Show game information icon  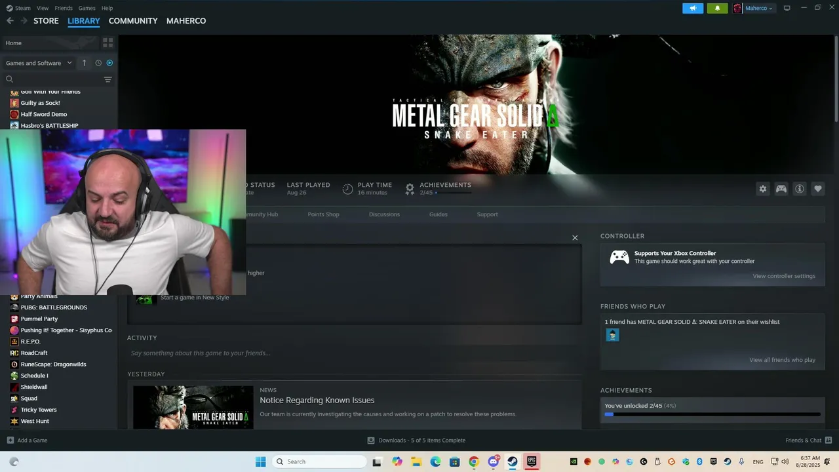coord(800,189)
